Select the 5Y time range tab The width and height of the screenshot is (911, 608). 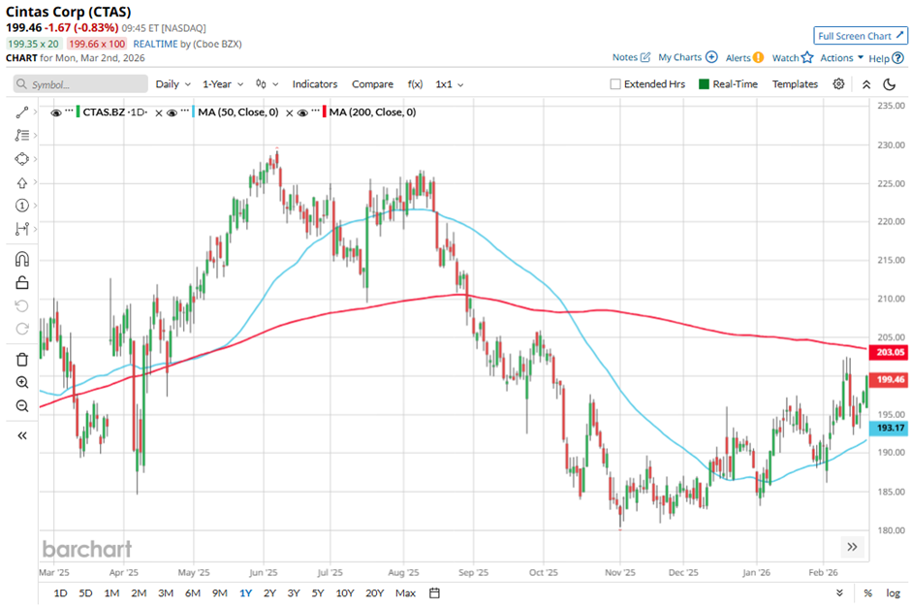[x=318, y=592]
